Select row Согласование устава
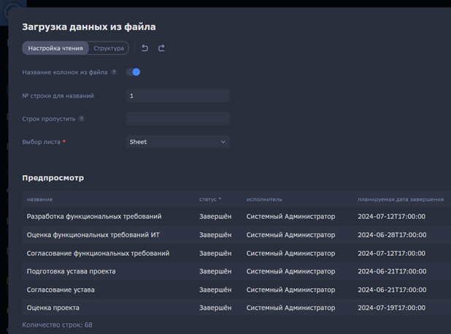 tap(236, 290)
